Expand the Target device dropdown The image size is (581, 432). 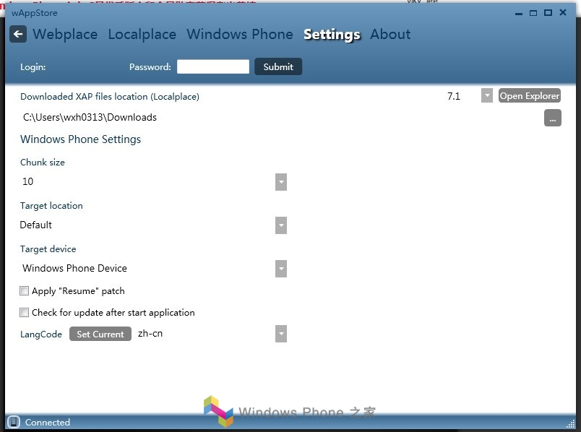[281, 269]
